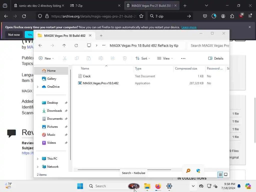Click the breadcrumb chevron after the monitor icon
256x192 pixels.
[96, 45]
